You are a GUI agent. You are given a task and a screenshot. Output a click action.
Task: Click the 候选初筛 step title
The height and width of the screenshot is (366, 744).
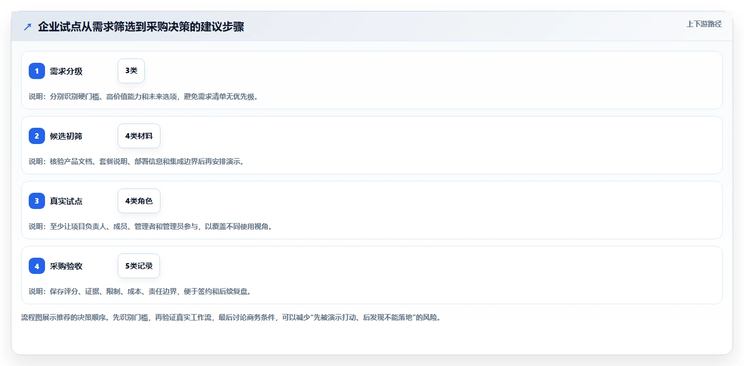point(66,136)
